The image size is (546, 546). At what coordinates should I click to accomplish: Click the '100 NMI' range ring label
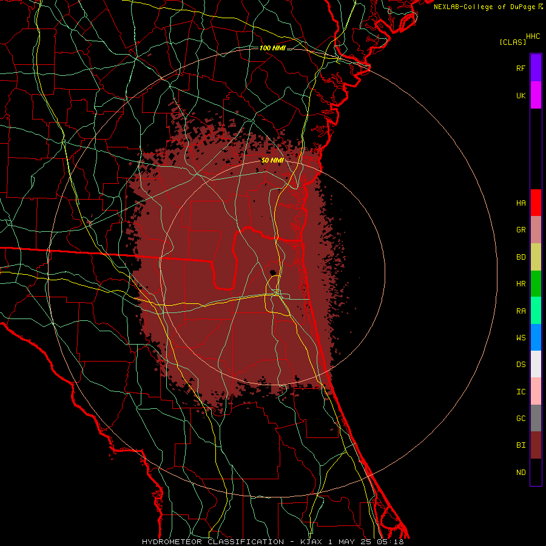click(x=272, y=48)
